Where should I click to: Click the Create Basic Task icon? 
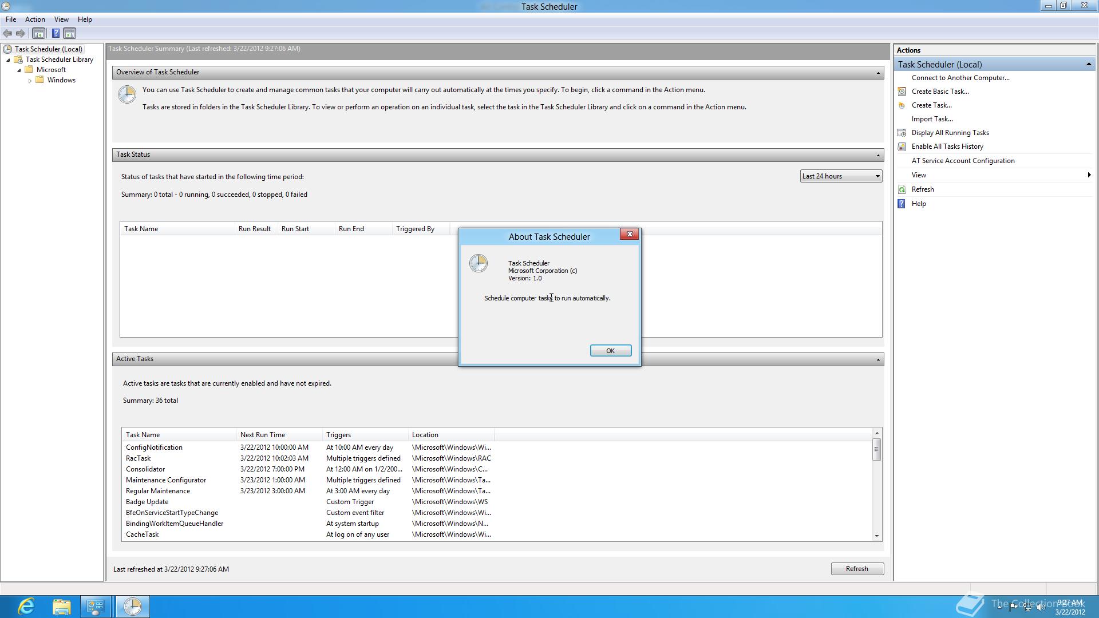(x=902, y=92)
